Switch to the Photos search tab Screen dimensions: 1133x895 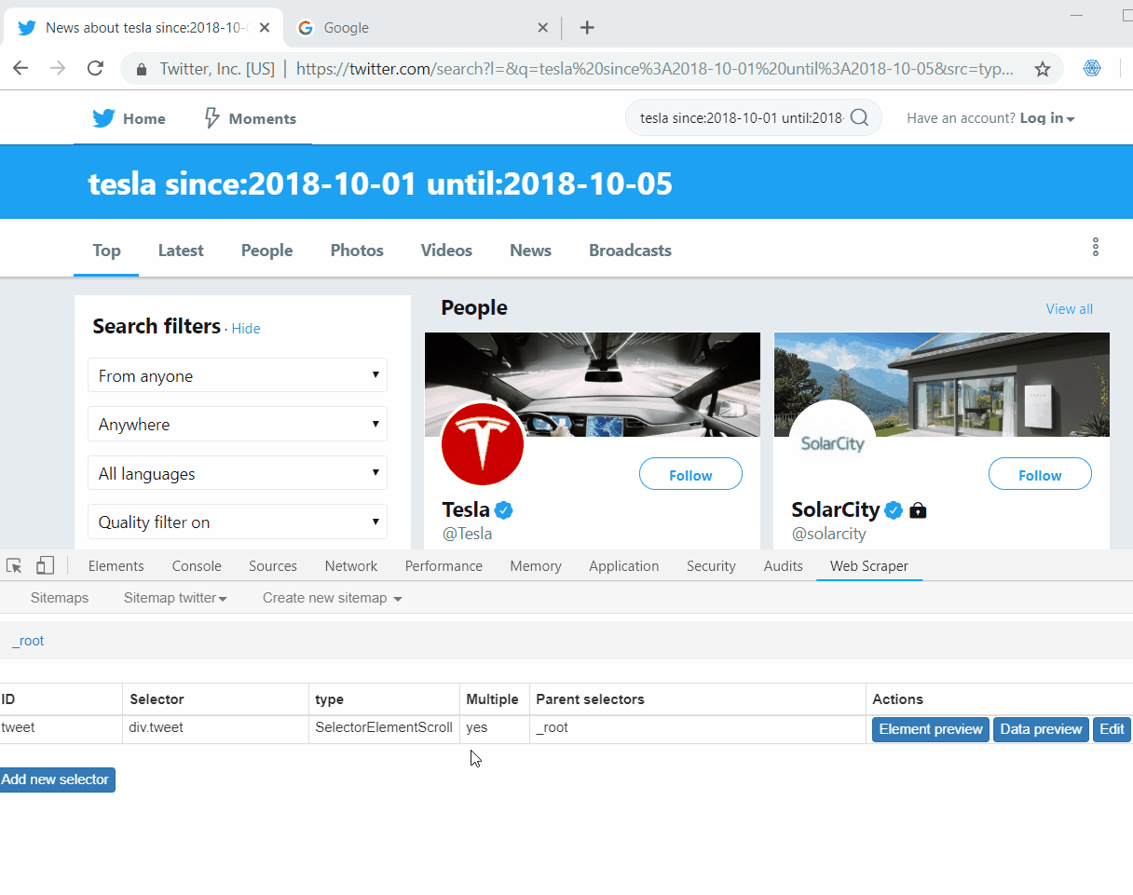(357, 251)
